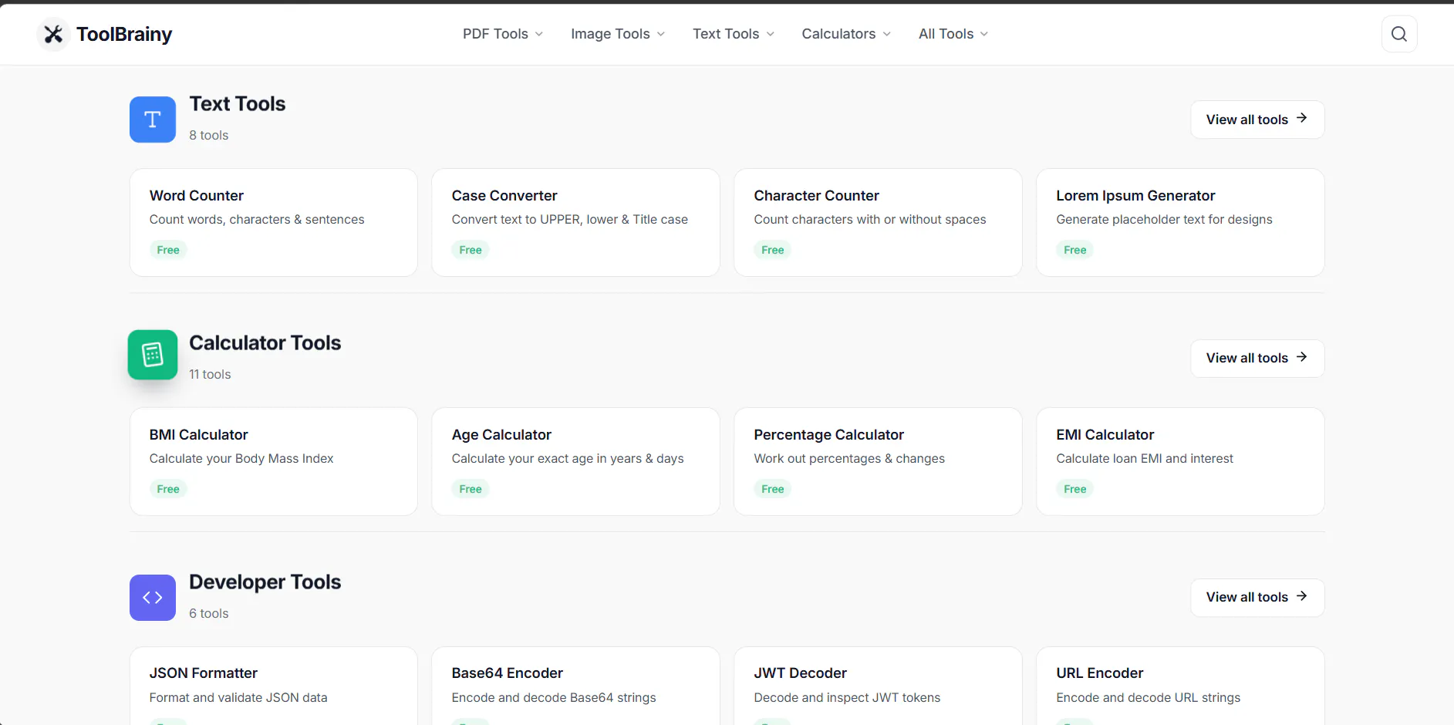
Task: Click the Free badge on Case Converter
Action: click(471, 250)
